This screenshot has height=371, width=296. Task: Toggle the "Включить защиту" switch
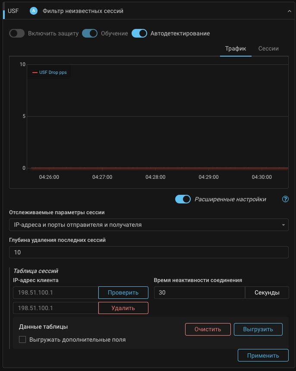click(17, 34)
